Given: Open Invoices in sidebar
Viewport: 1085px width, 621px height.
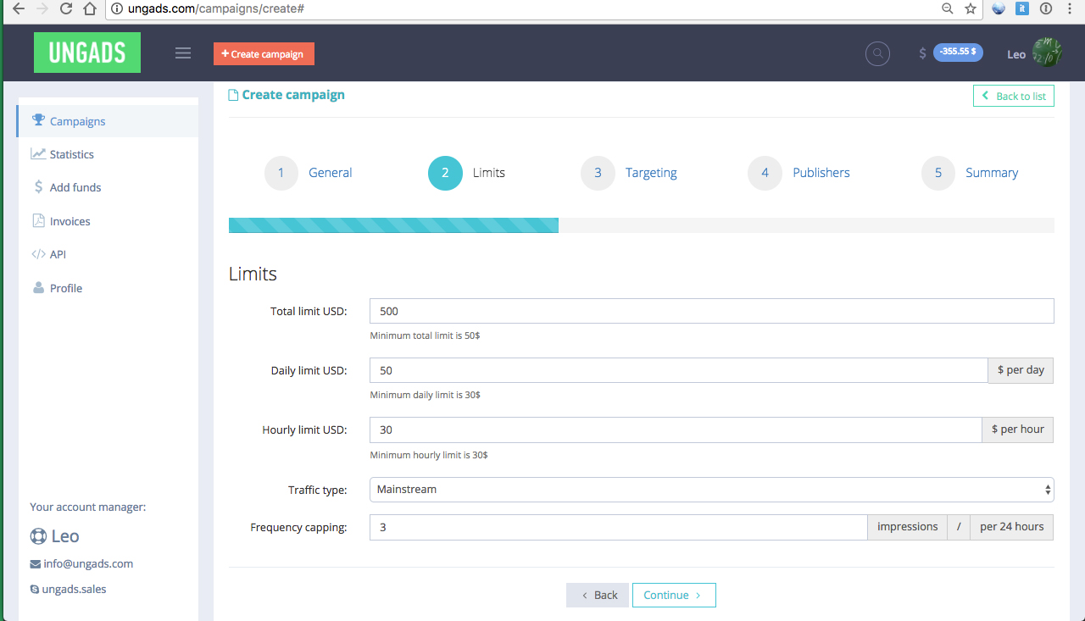Looking at the screenshot, I should [x=108, y=221].
